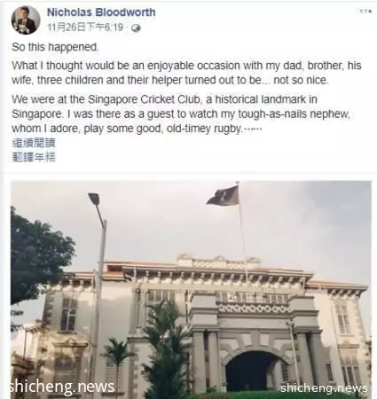Viewport: 377px width, 399px height.
Task: Click the 'So this happened.' text line
Action: [x=55, y=47]
